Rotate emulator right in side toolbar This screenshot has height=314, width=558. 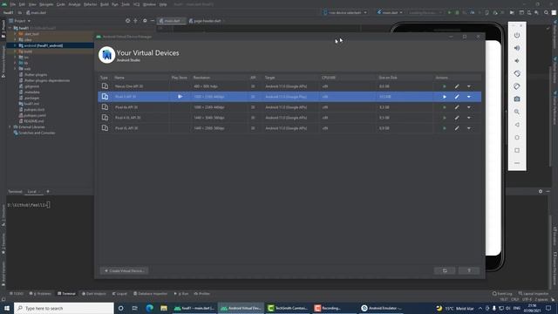pos(517,86)
